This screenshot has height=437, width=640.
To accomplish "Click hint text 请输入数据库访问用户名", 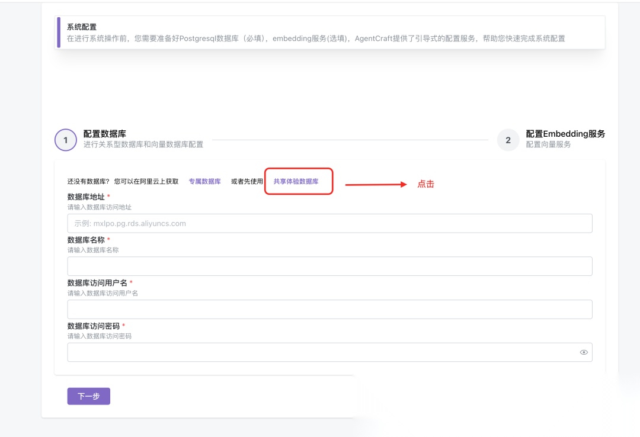I will [103, 293].
